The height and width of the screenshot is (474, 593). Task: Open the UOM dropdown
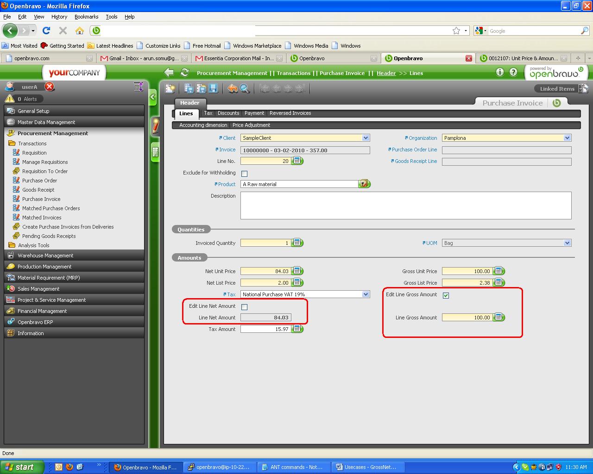[x=568, y=243]
